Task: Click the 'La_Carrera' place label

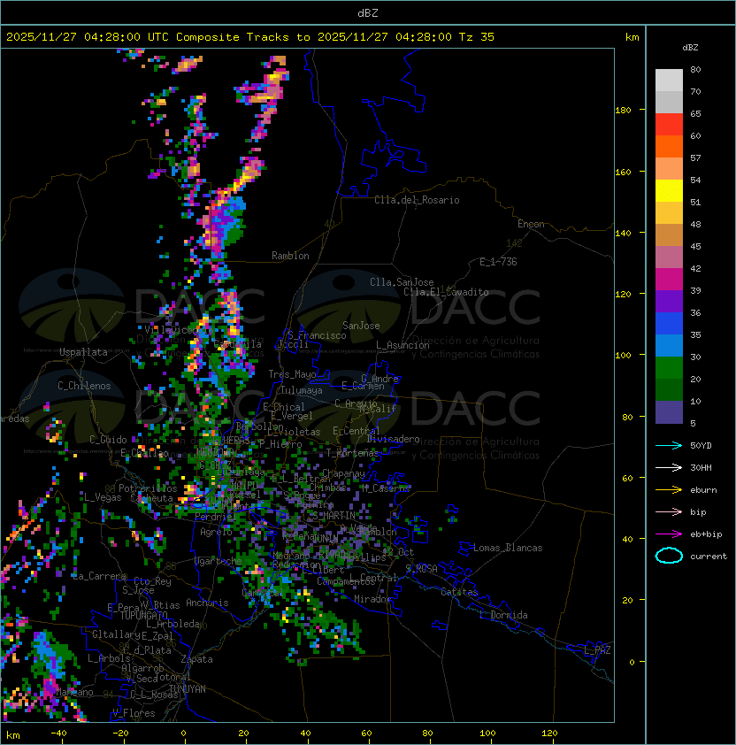Action: tap(99, 576)
